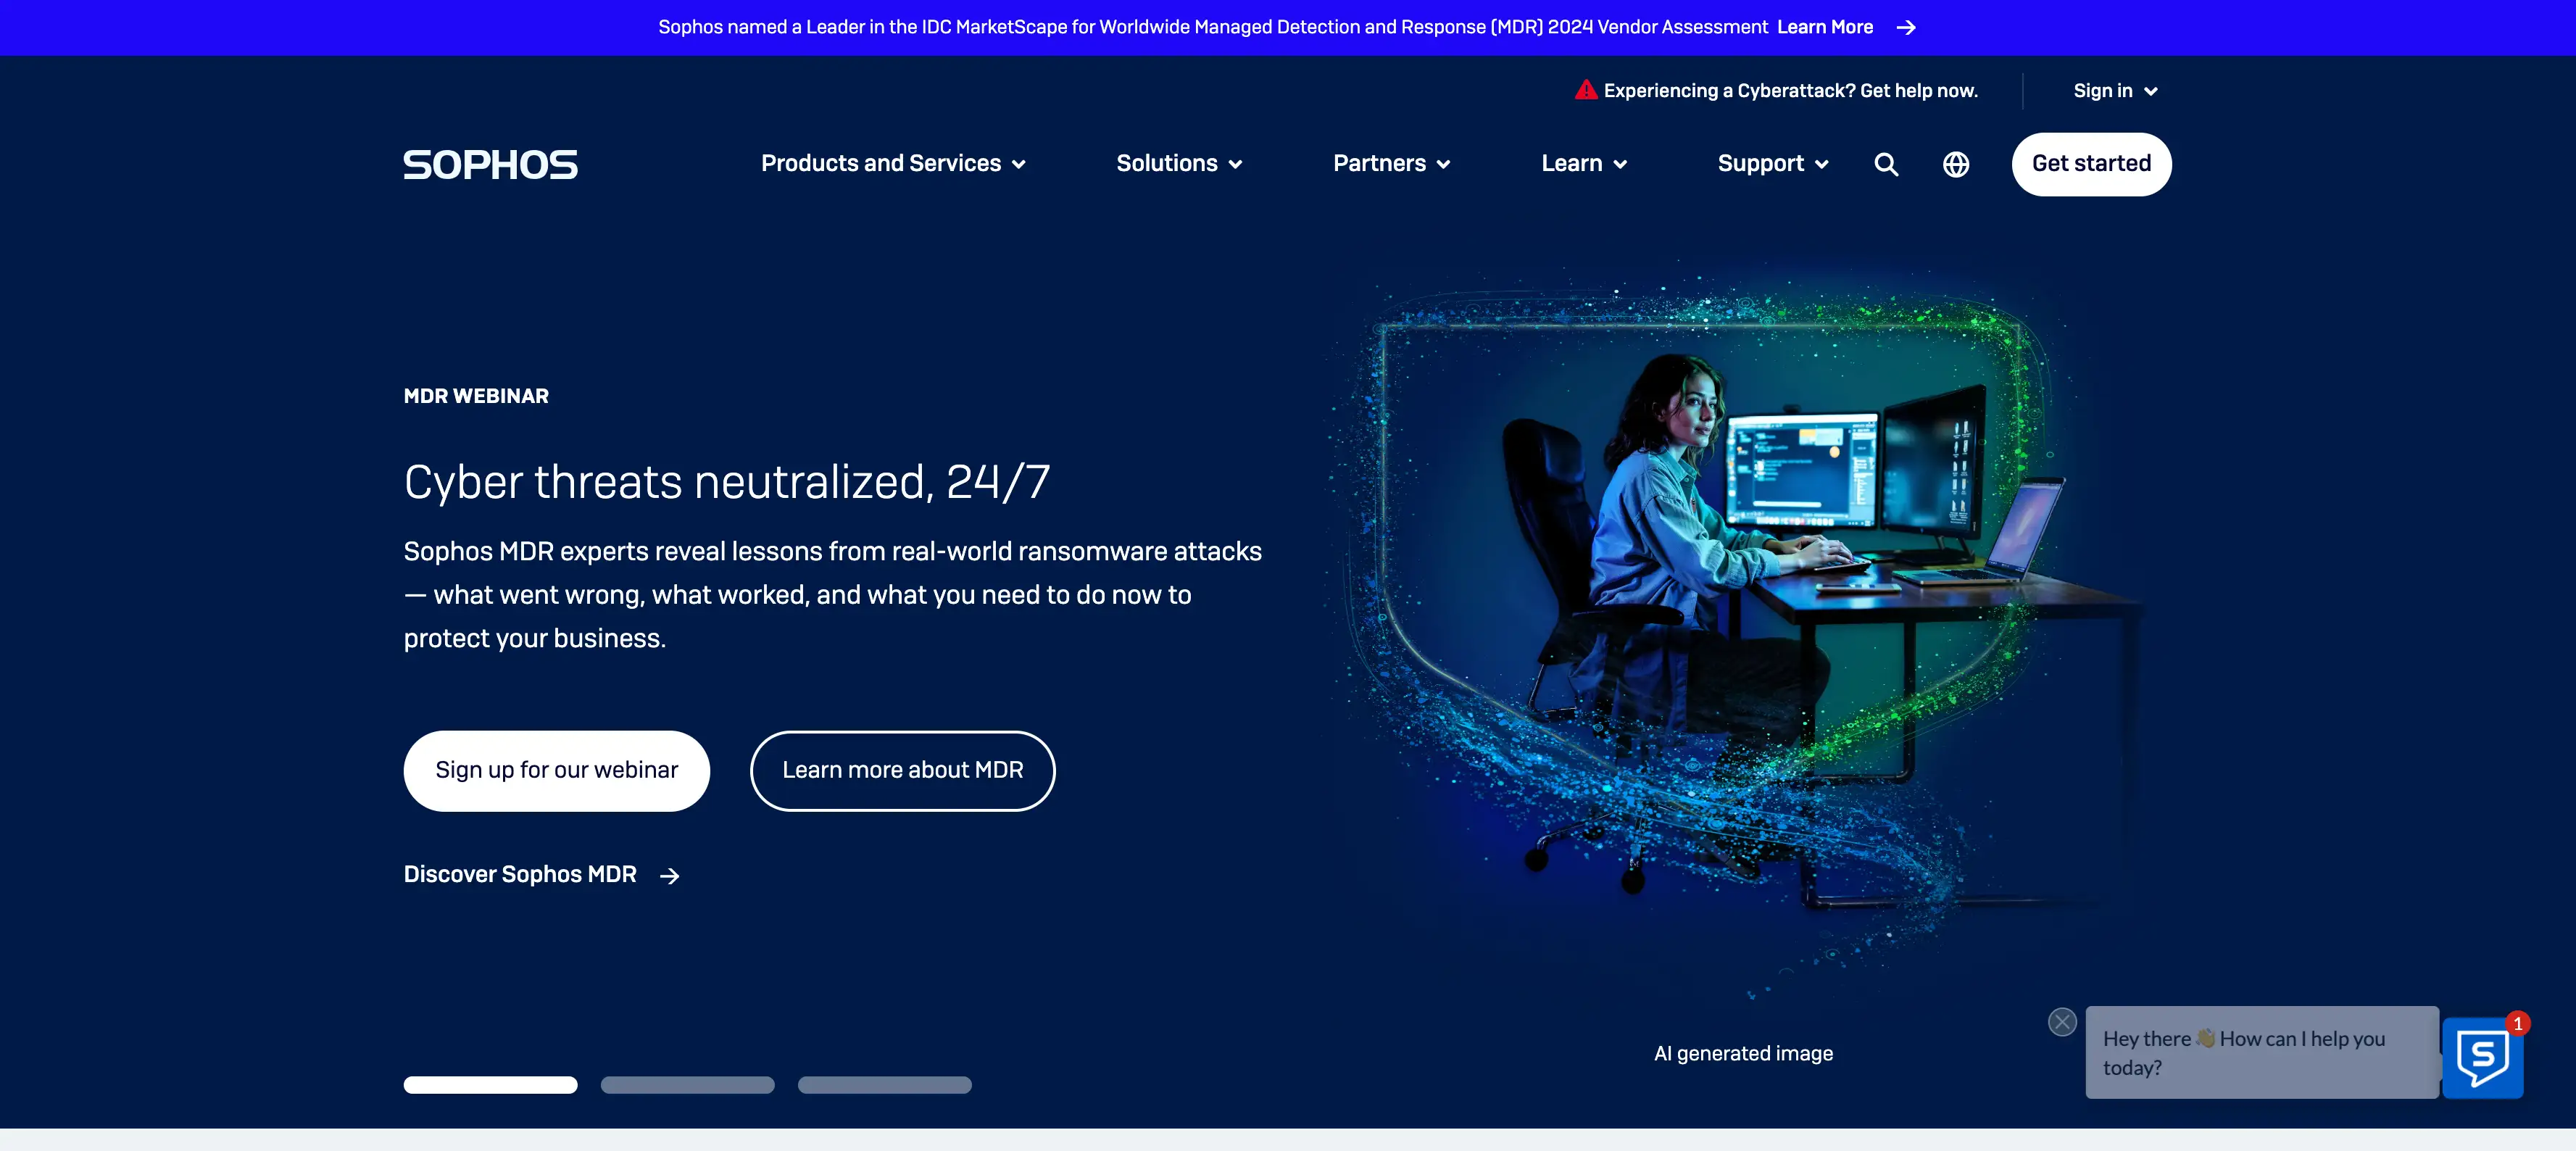Click Learn More in top banner
This screenshot has width=2576, height=1151.
click(x=1824, y=27)
